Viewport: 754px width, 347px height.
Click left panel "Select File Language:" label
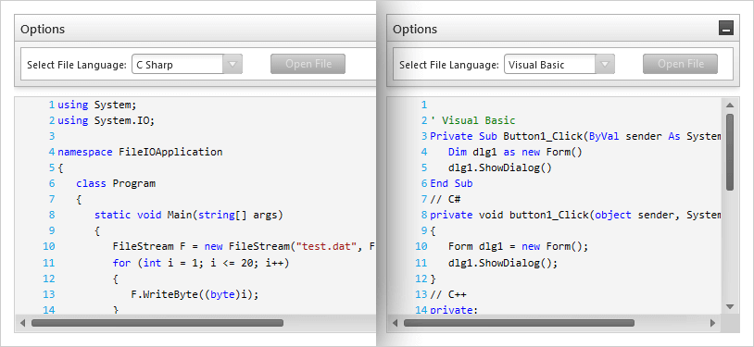(x=77, y=65)
